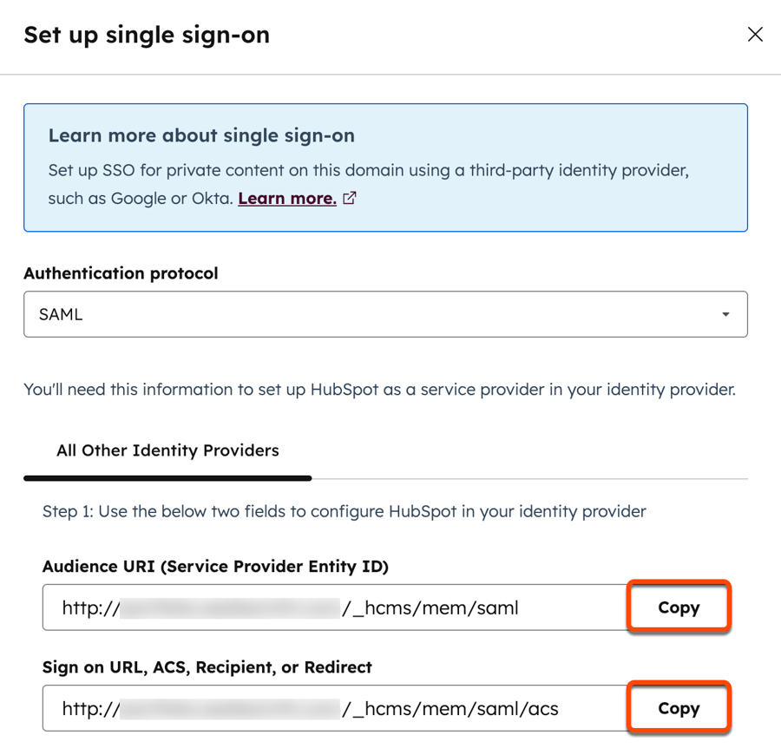Follow the underlined Learn more hyperlink
The width and height of the screenshot is (781, 755).
(286, 198)
